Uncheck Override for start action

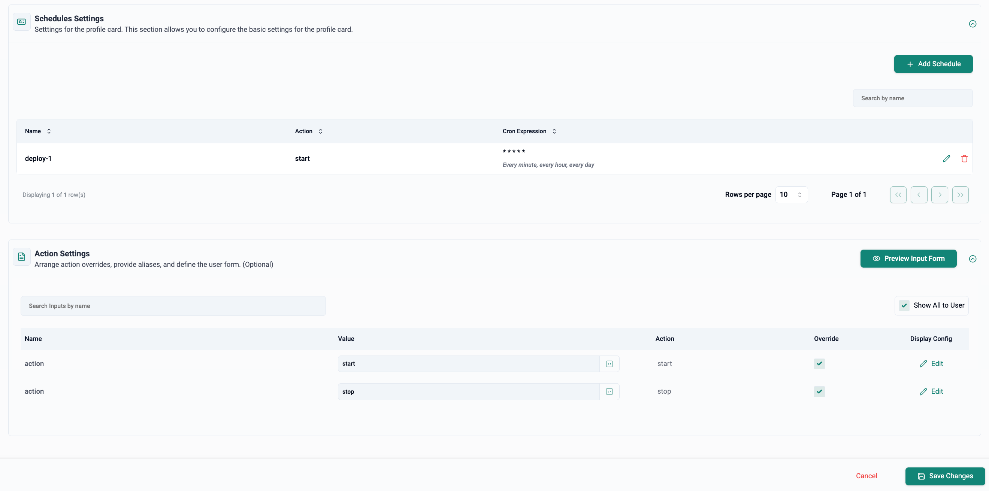pyautogui.click(x=819, y=364)
